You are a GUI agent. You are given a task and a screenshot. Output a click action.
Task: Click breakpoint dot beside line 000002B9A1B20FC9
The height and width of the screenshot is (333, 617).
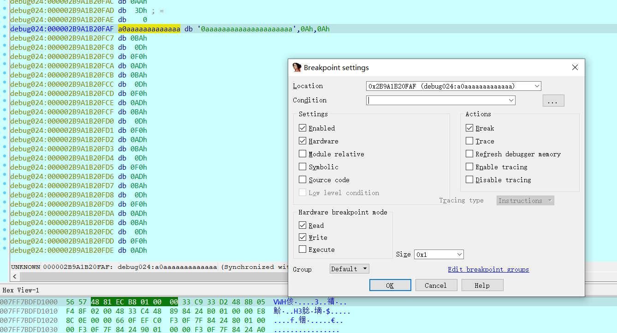coord(5,56)
